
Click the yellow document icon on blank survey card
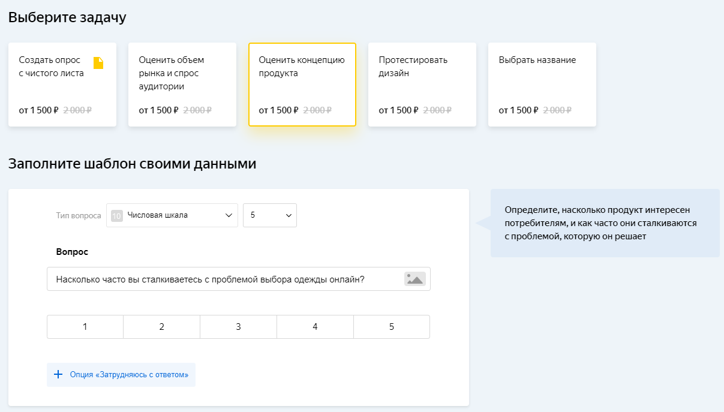click(x=98, y=63)
